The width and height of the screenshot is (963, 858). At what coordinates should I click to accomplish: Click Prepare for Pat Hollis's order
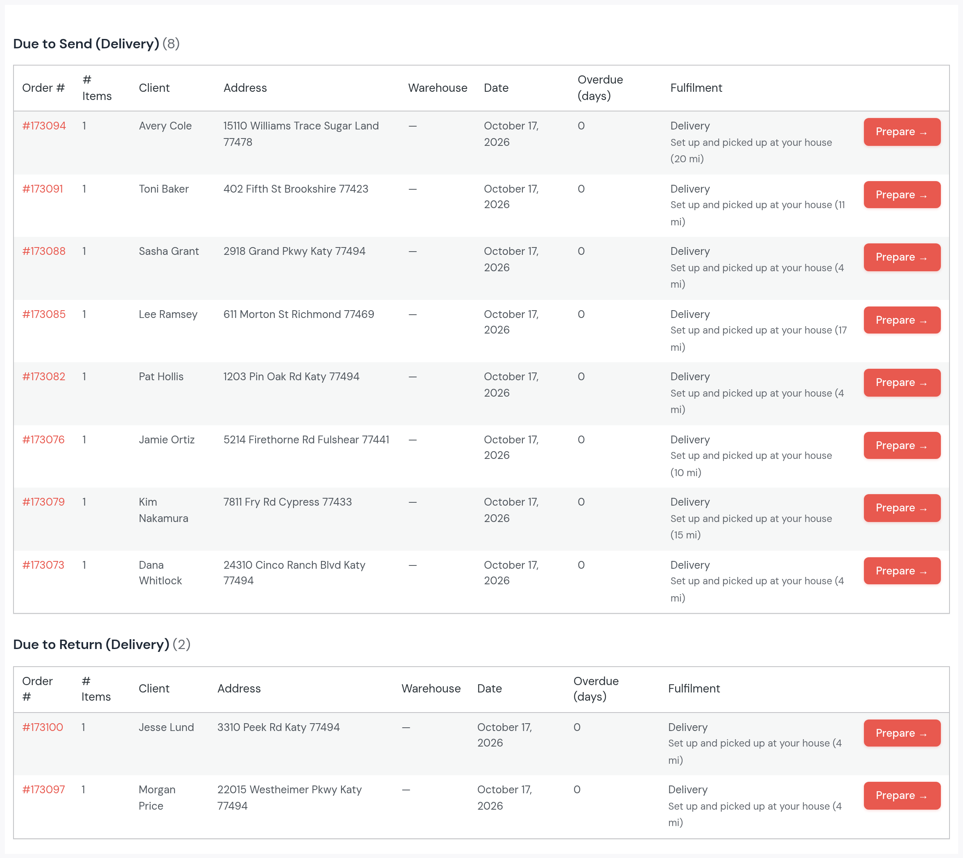coord(902,383)
